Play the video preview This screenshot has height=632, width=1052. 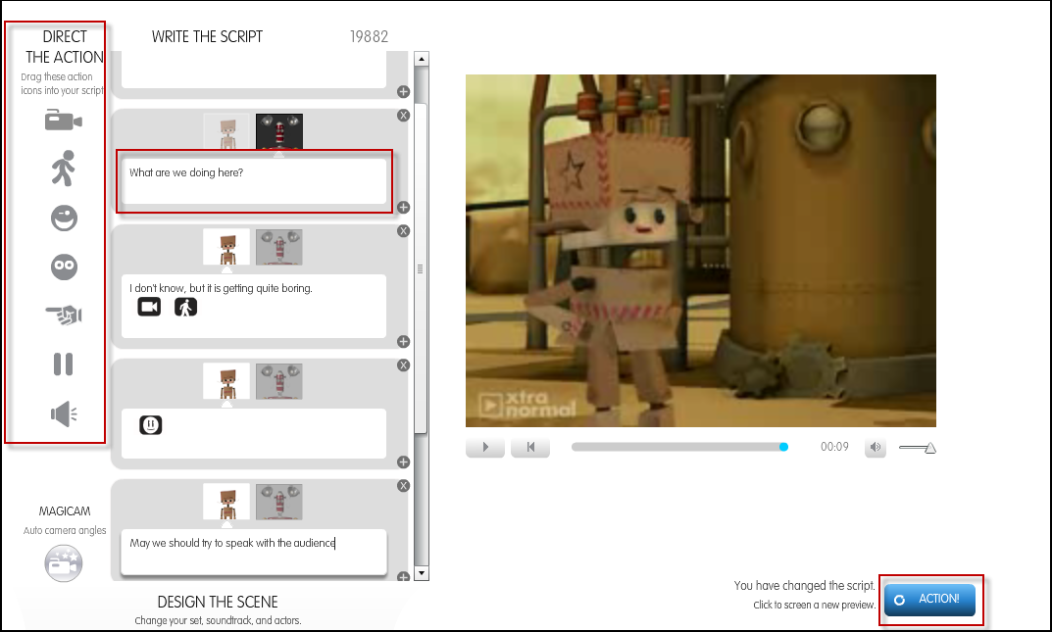pos(485,448)
